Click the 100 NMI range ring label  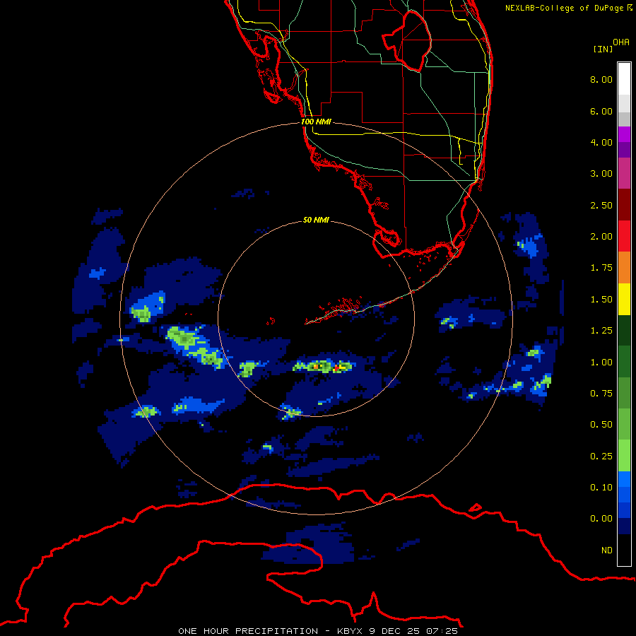tap(316, 122)
